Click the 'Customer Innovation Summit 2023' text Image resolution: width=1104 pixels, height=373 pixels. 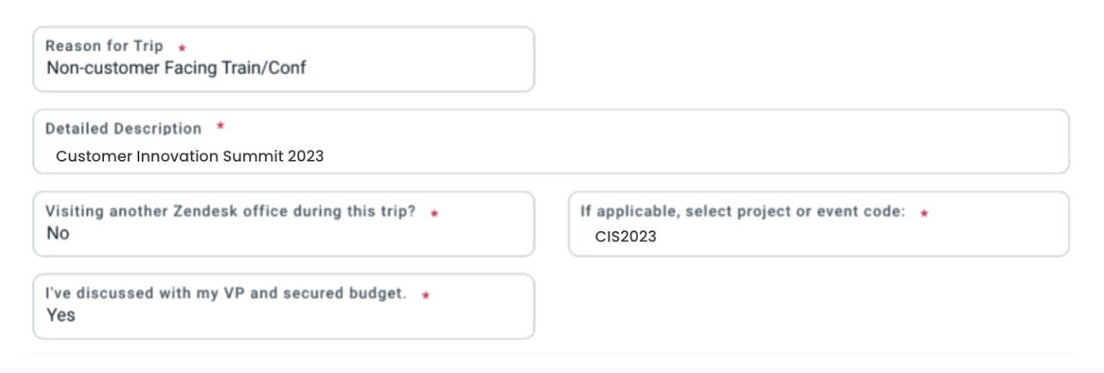click(x=189, y=156)
